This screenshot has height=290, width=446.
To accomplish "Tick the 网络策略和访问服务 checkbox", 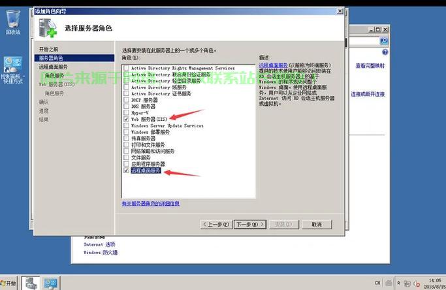I will click(126, 151).
